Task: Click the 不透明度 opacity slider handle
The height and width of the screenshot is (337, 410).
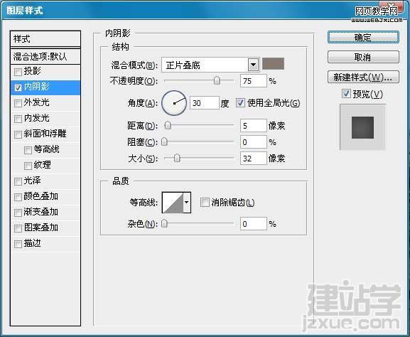Action: 217,81
